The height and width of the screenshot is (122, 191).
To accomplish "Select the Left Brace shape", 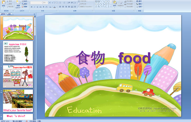I will tap(106, 6).
